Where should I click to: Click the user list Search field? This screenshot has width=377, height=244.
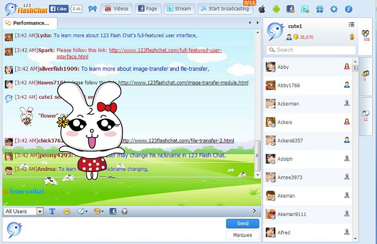[311, 50]
